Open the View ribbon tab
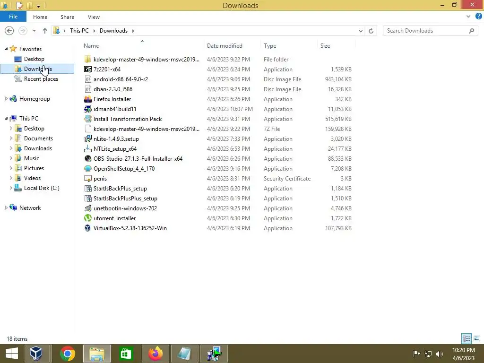 94,17
